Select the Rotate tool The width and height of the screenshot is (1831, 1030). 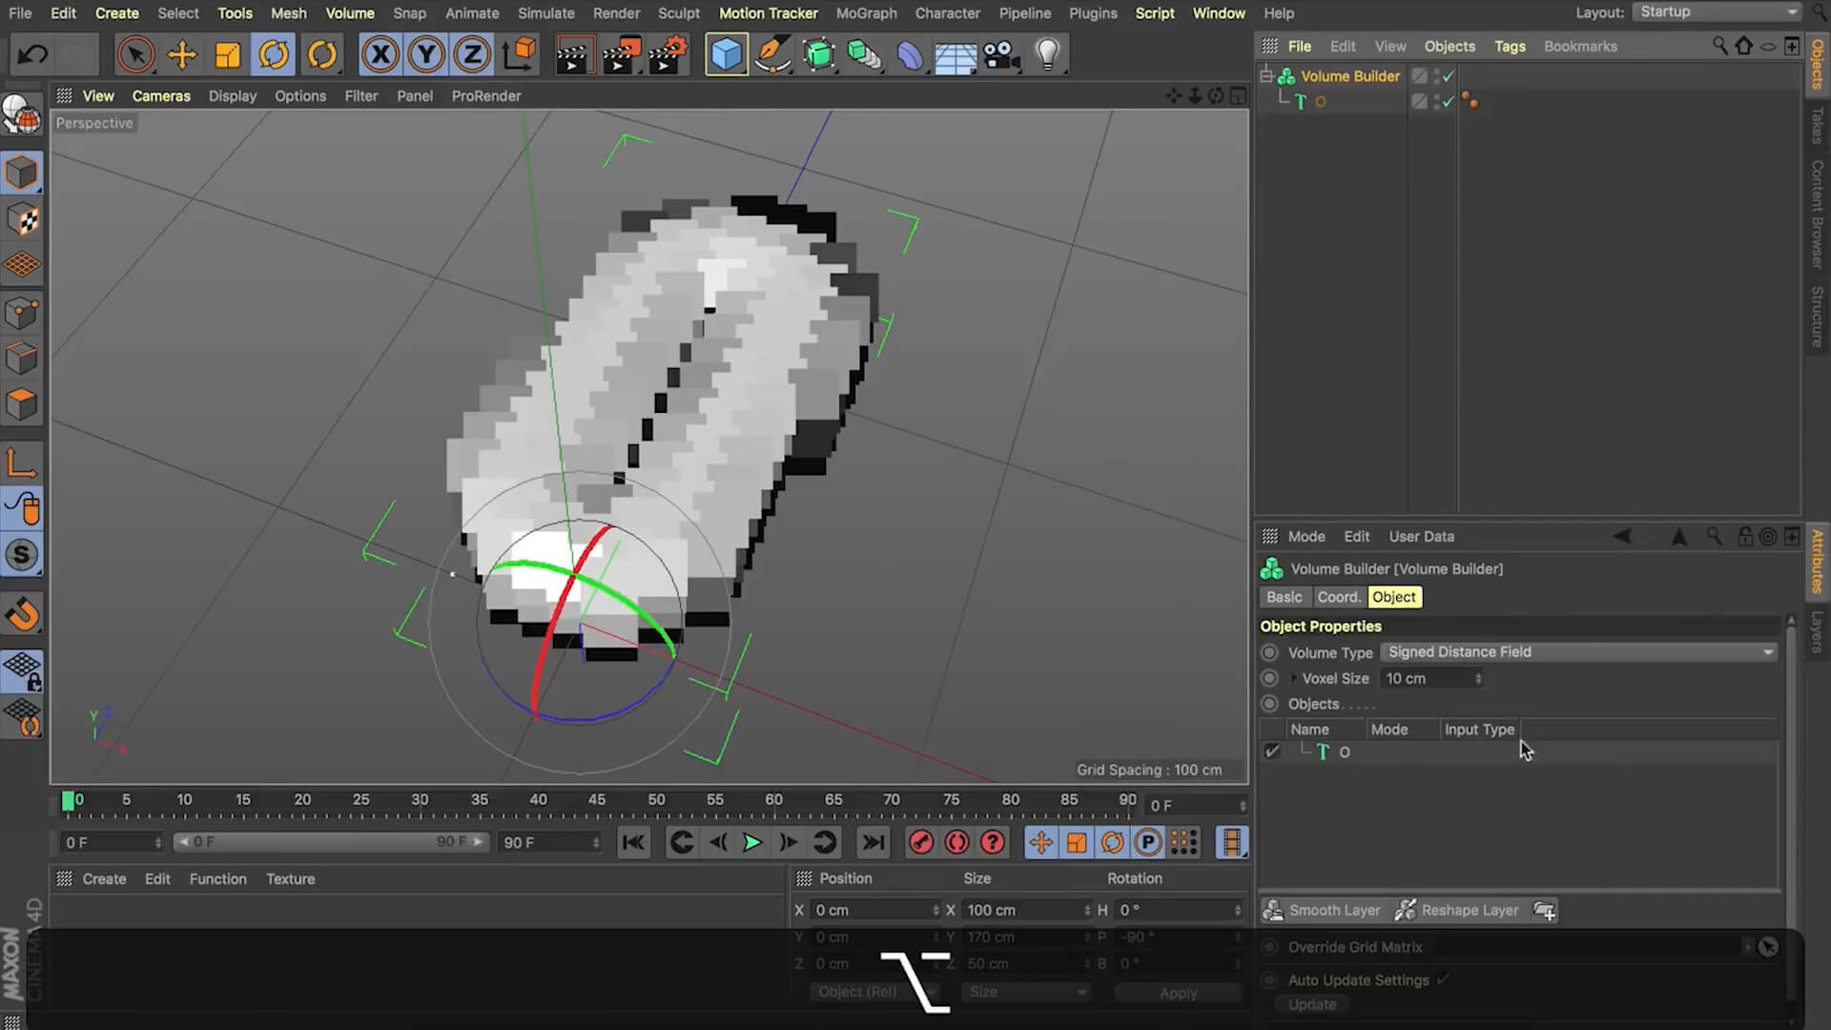(274, 54)
